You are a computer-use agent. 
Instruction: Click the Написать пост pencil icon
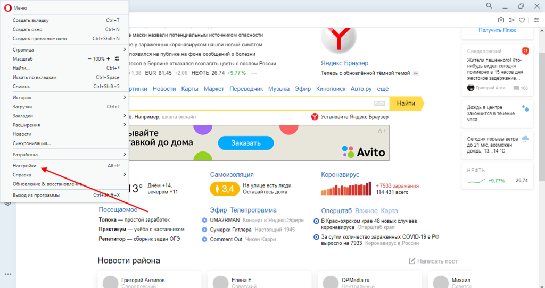point(412,261)
